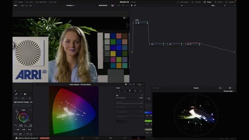Click the Dark wheel value 0.20
The image size is (249, 140).
(30, 129)
